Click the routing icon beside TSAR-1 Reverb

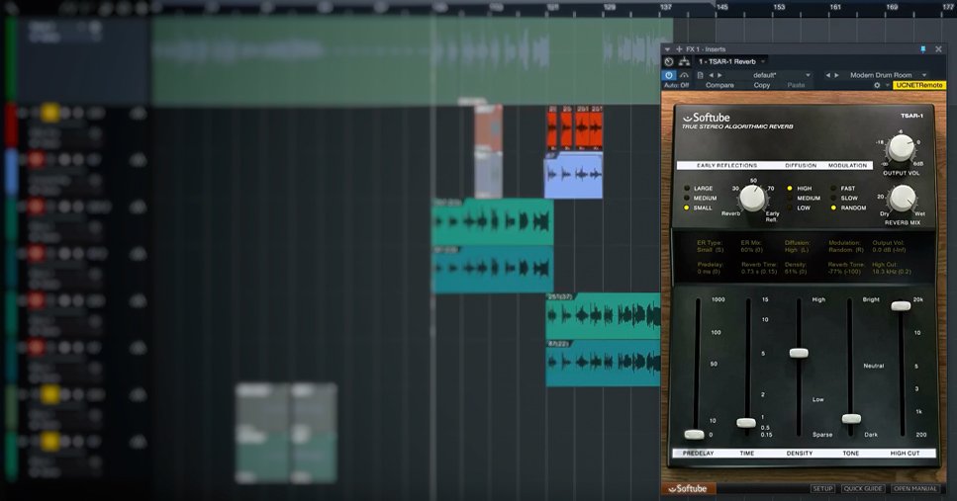click(684, 61)
